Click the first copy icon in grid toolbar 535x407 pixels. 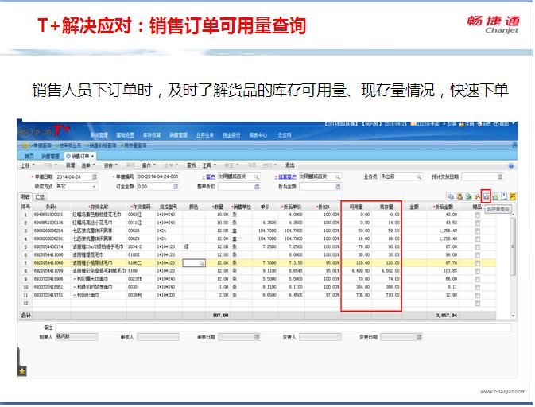coord(451,196)
